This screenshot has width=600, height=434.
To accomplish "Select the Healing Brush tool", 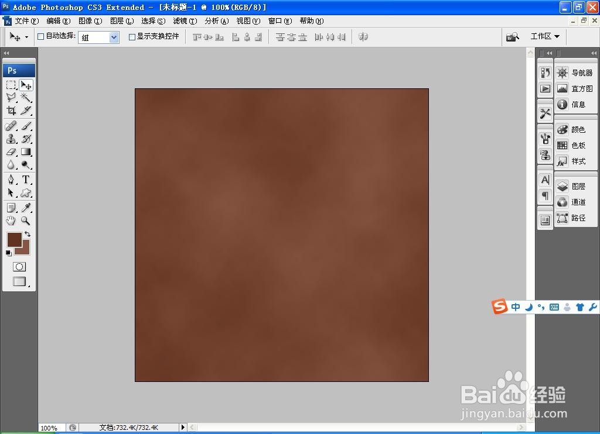I will [x=11, y=126].
